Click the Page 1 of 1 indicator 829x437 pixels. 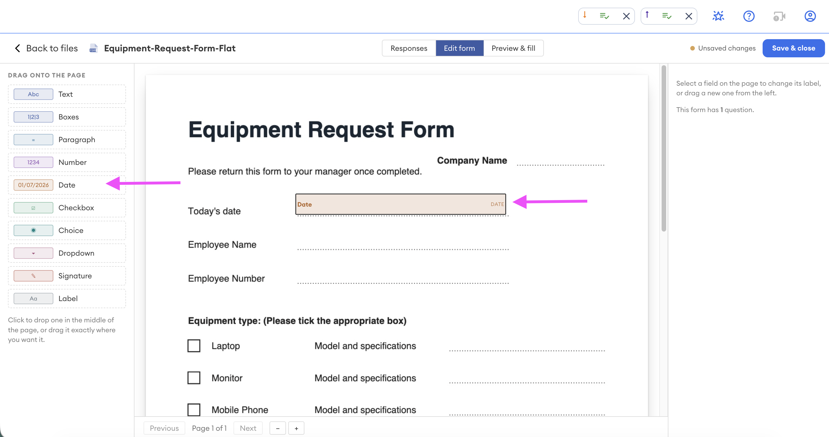[209, 428]
